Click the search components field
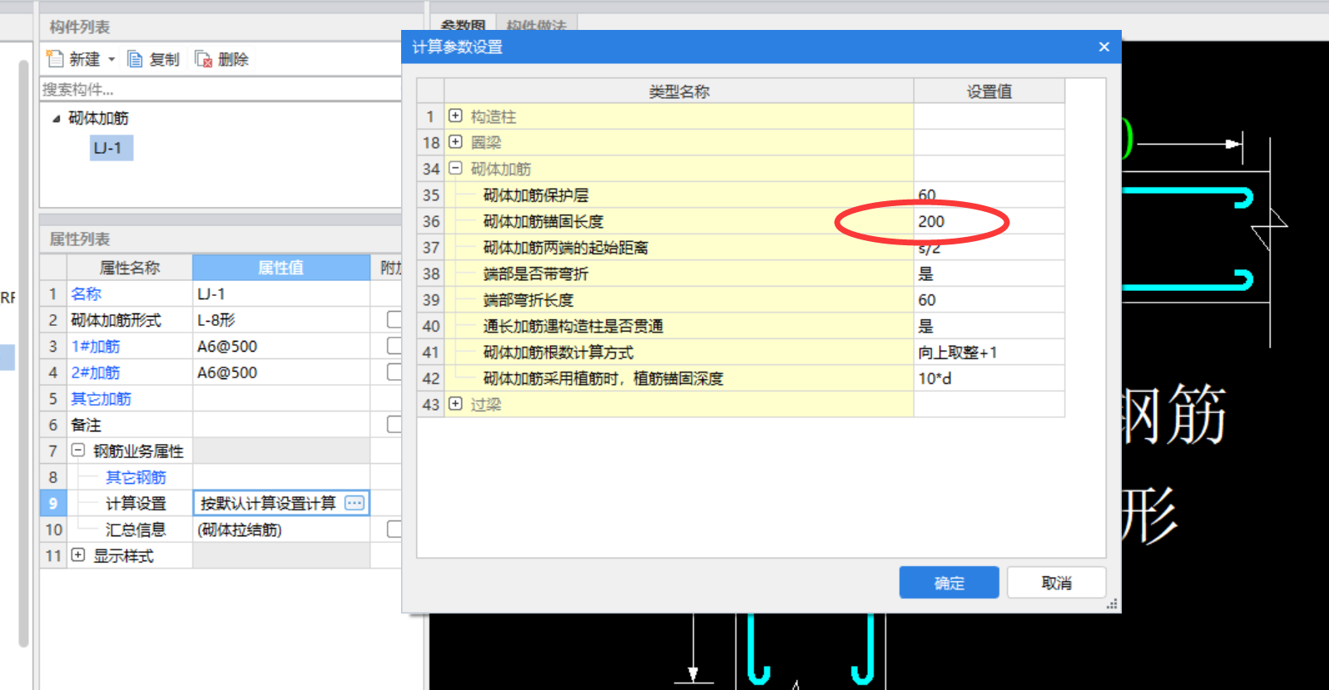 [221, 89]
